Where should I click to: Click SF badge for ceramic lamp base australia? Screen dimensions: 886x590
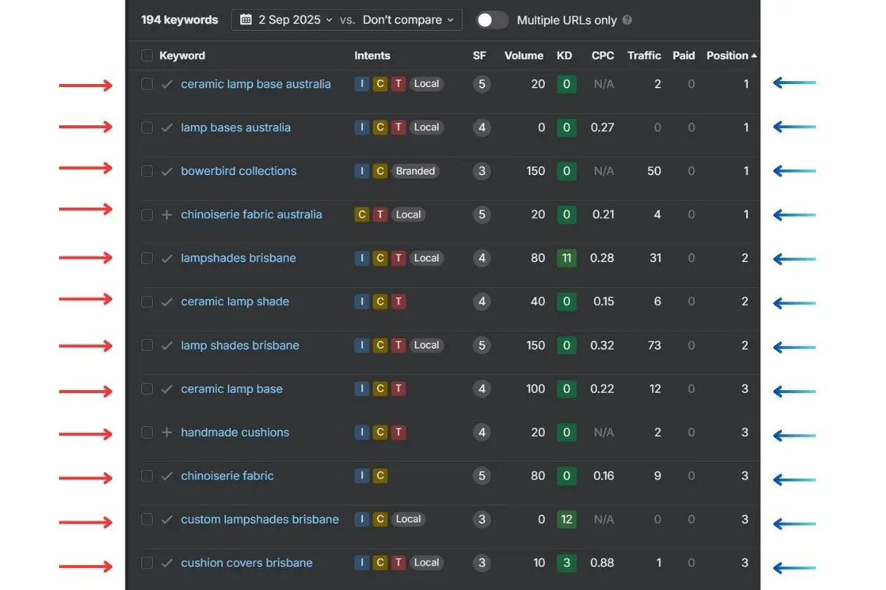click(x=481, y=84)
